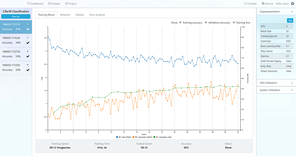Screen dimensions: 296x156
Task: Click checkmark icon of job 190430-172303
Action: [x=28, y=70]
